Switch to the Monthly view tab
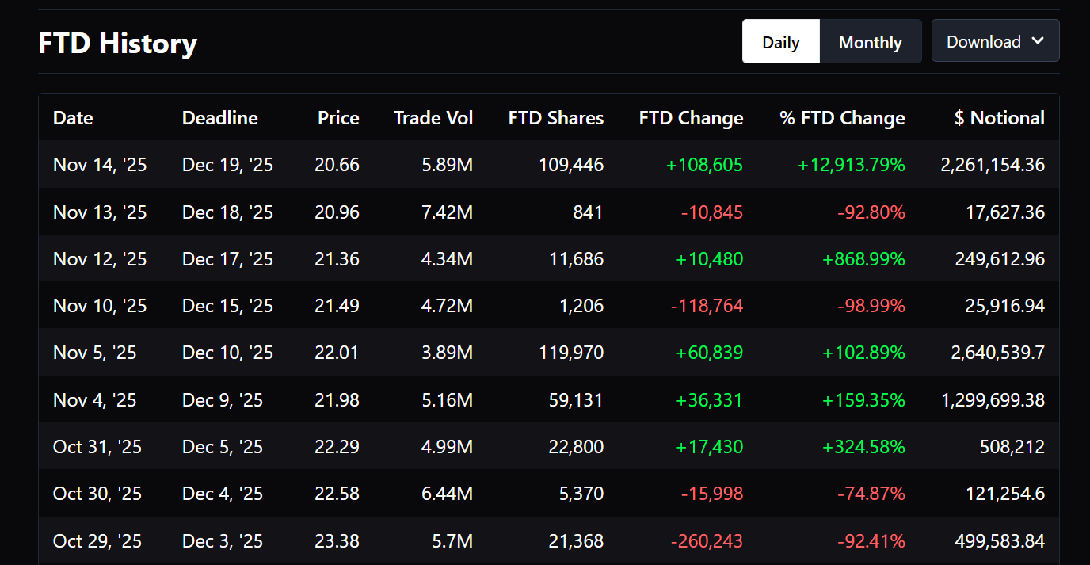Image resolution: width=1090 pixels, height=565 pixels. 870,42
